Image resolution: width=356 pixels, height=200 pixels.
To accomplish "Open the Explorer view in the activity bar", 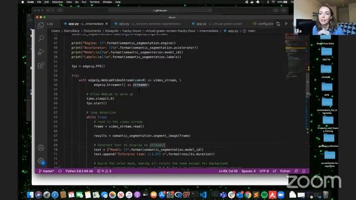I will (x=41, y=25).
